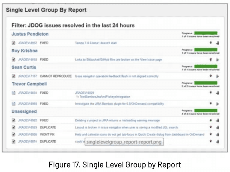Click priority icon in Bitbucket/GitHub links row
Viewport: 230px width, 172px height.
coord(211,60)
